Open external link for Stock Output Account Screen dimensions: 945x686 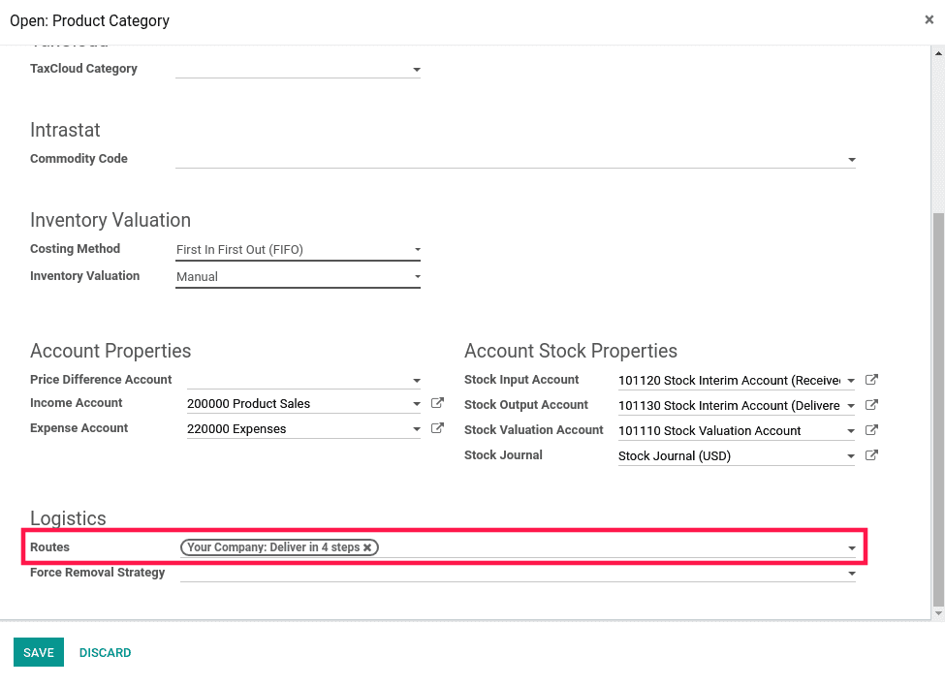[871, 405]
